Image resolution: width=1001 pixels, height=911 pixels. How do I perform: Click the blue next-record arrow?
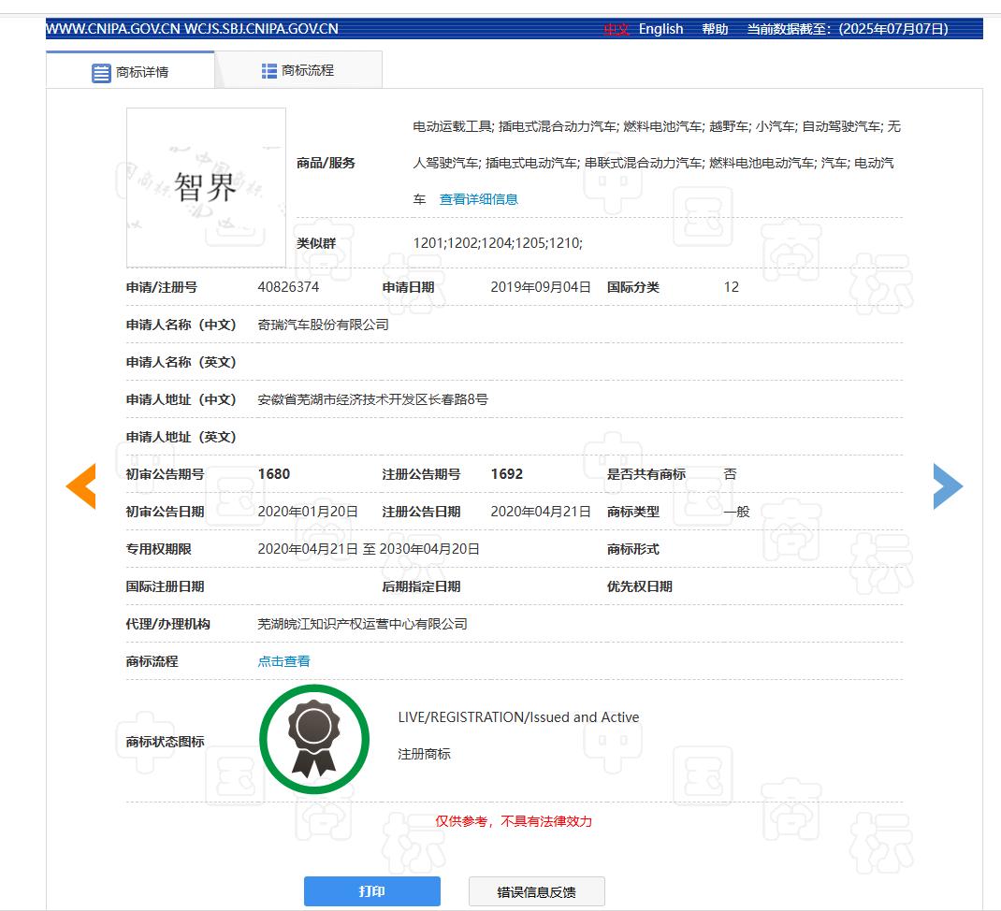[x=948, y=485]
